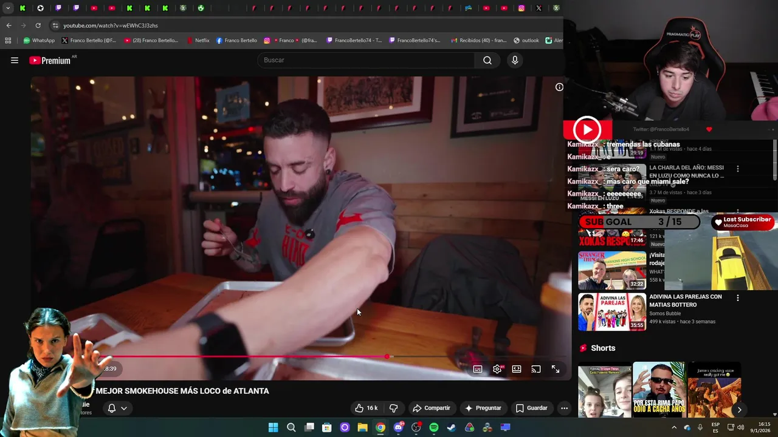Open more actions three-dot menu under video
The height and width of the screenshot is (437, 778).
[564, 408]
